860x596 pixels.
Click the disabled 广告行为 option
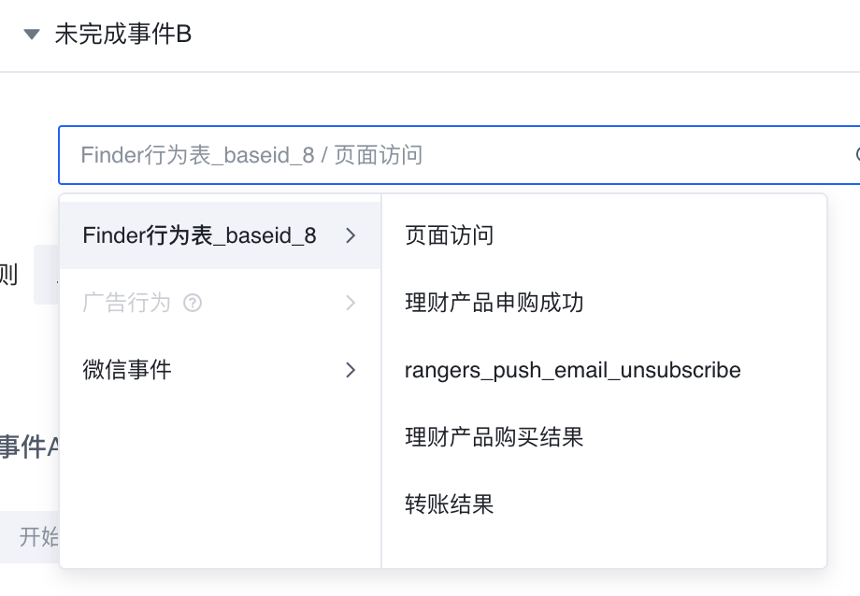[126, 303]
